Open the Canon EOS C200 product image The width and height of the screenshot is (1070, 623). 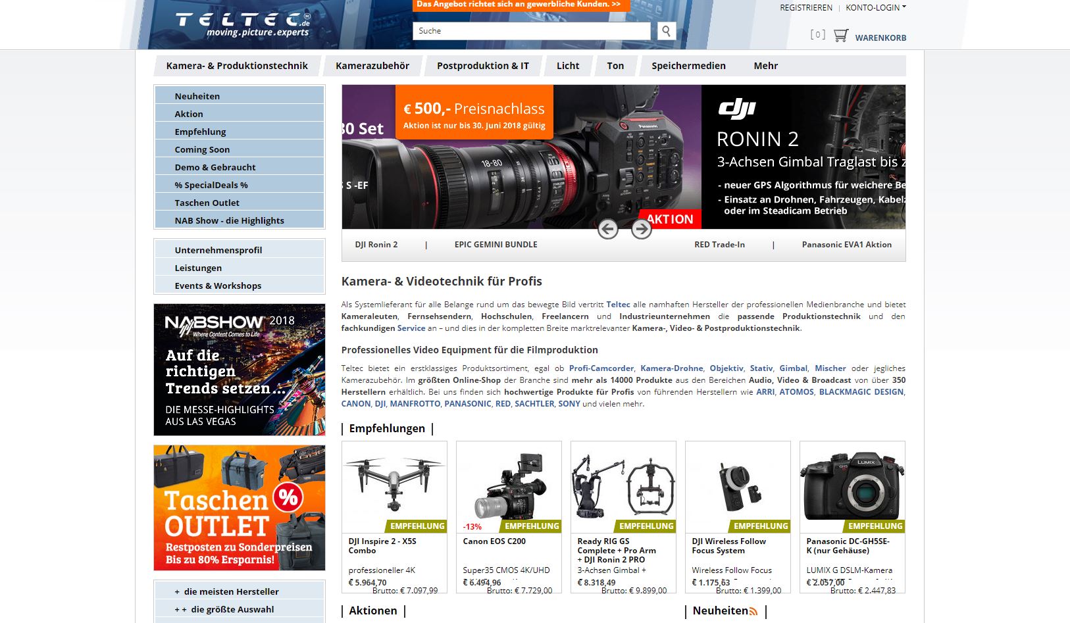pos(509,486)
